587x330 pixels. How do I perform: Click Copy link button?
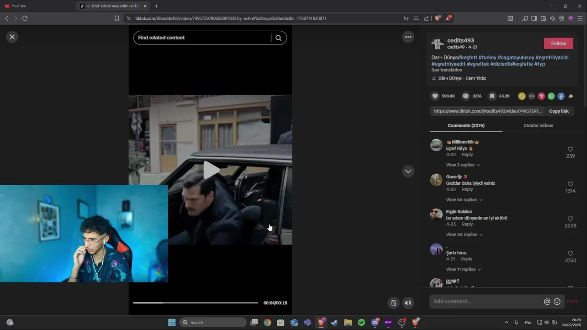[559, 111]
